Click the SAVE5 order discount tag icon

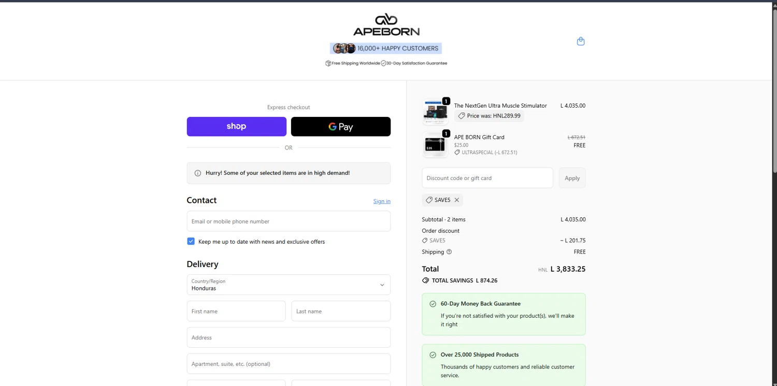pyautogui.click(x=425, y=241)
